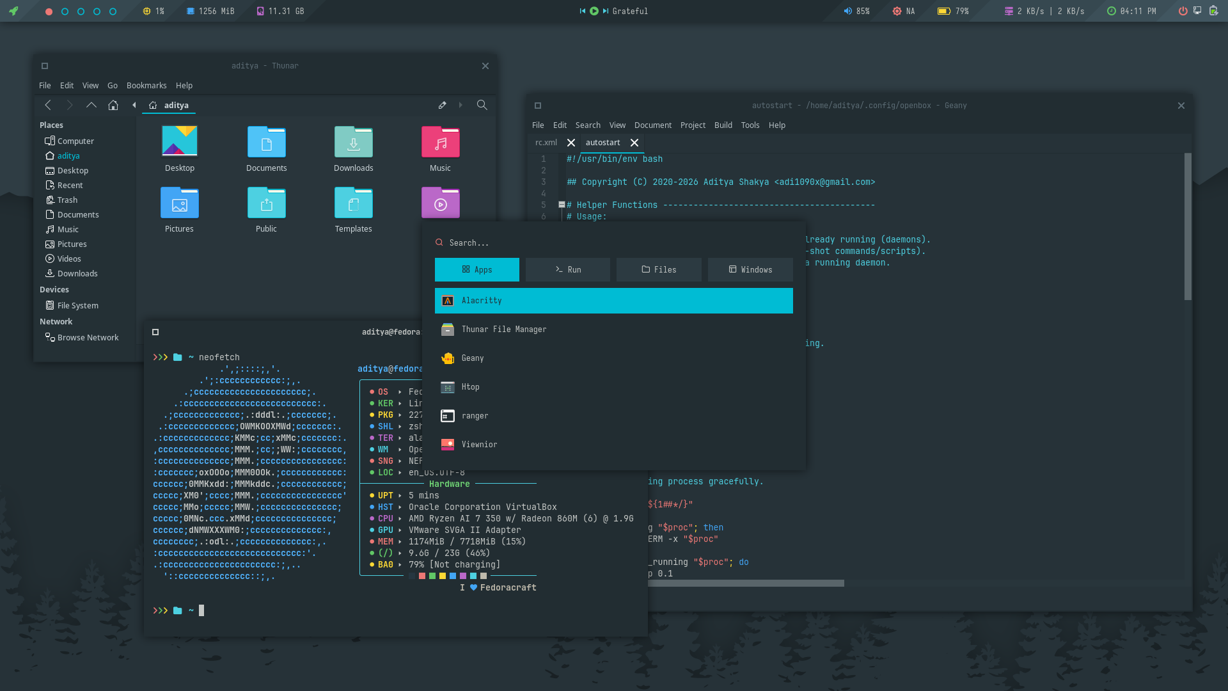Switch to the first red workspace dot
The height and width of the screenshot is (691, 1228).
click(x=49, y=12)
